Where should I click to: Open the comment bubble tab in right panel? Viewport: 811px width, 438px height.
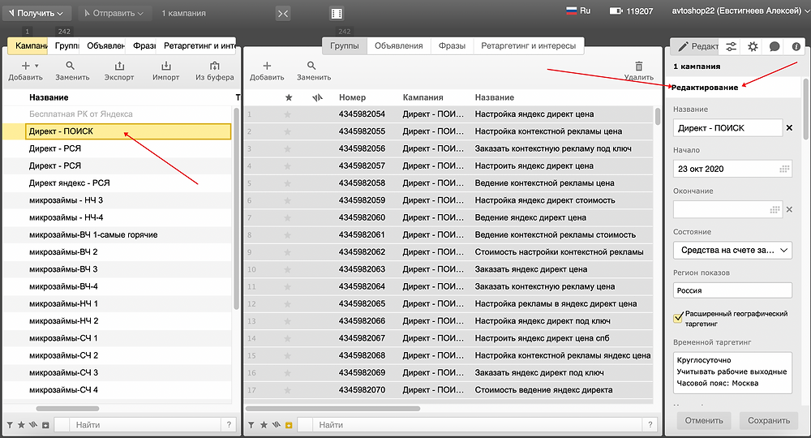[x=775, y=46]
